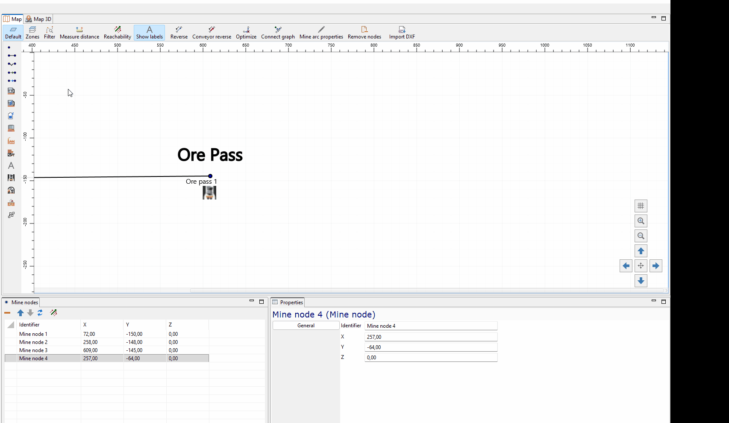729x423 pixels.
Task: Move the selected node down with the grey arrow
Action: [30, 313]
